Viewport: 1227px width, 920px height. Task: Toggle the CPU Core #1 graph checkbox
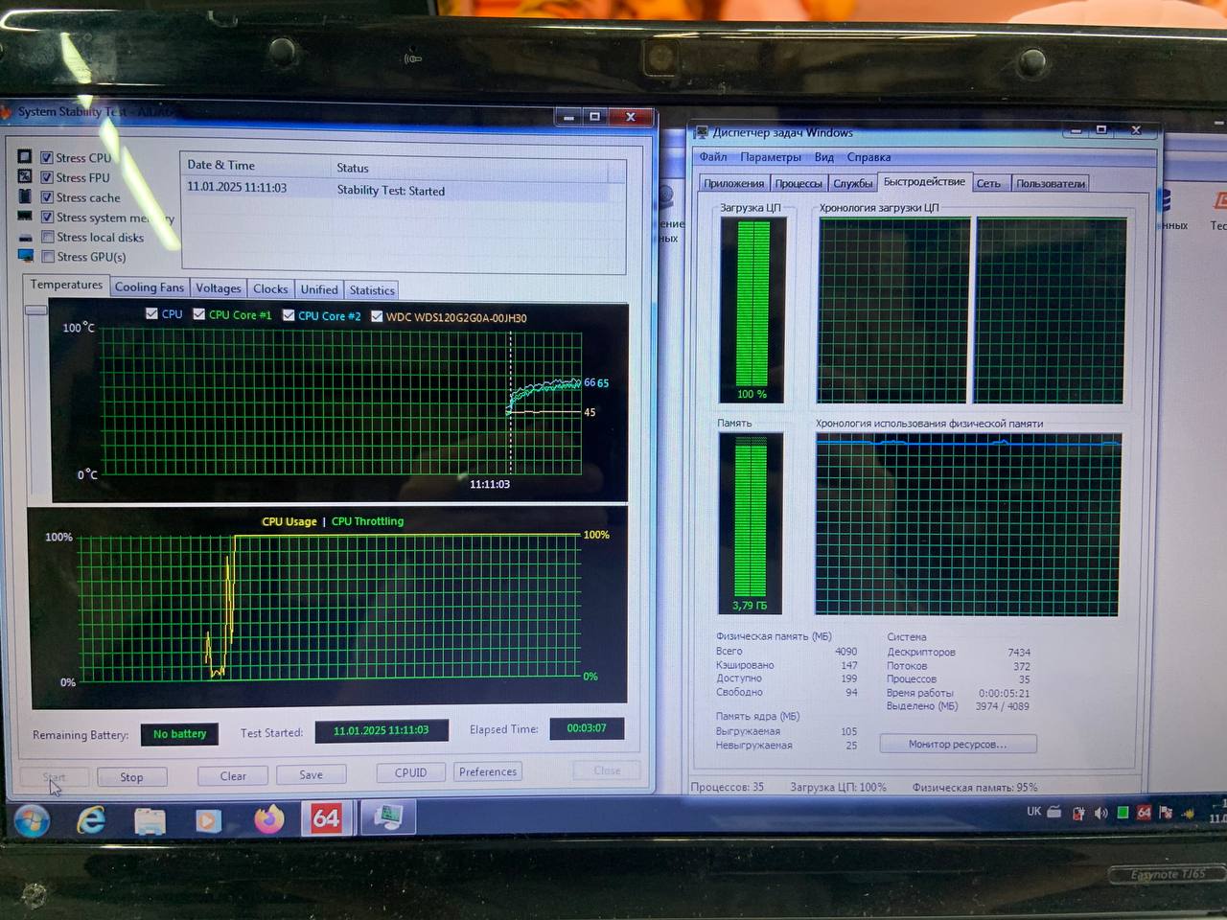tap(198, 314)
